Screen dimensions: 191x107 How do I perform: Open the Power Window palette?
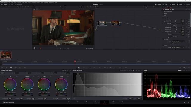[x=94, y=67]
